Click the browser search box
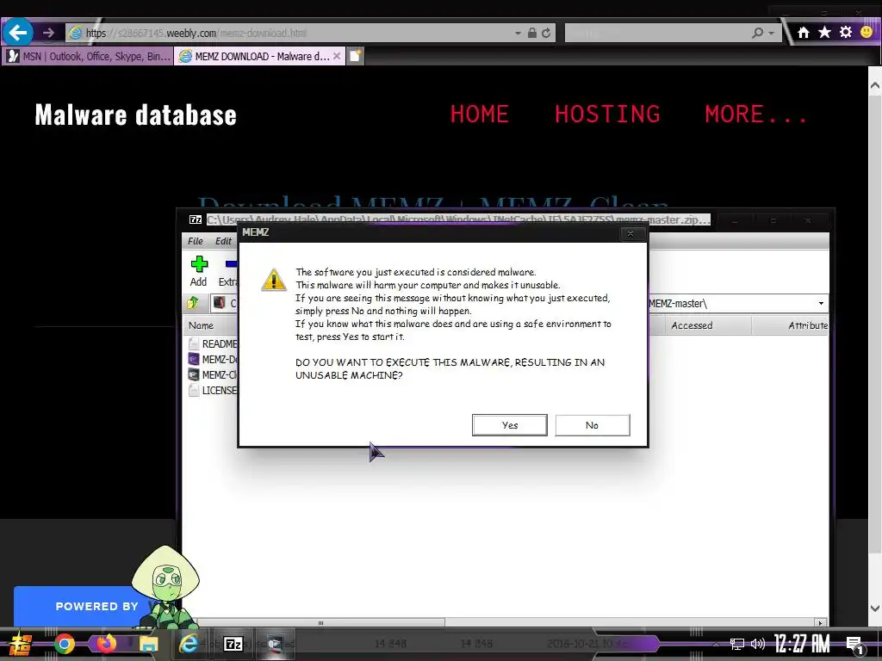This screenshot has width=882, height=661. click(x=655, y=34)
